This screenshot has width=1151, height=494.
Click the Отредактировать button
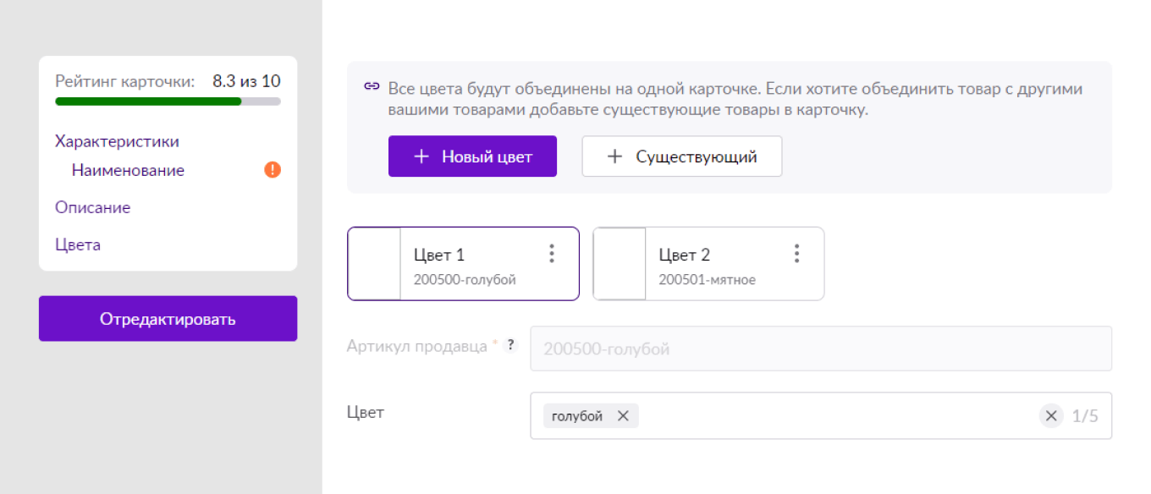tap(168, 318)
